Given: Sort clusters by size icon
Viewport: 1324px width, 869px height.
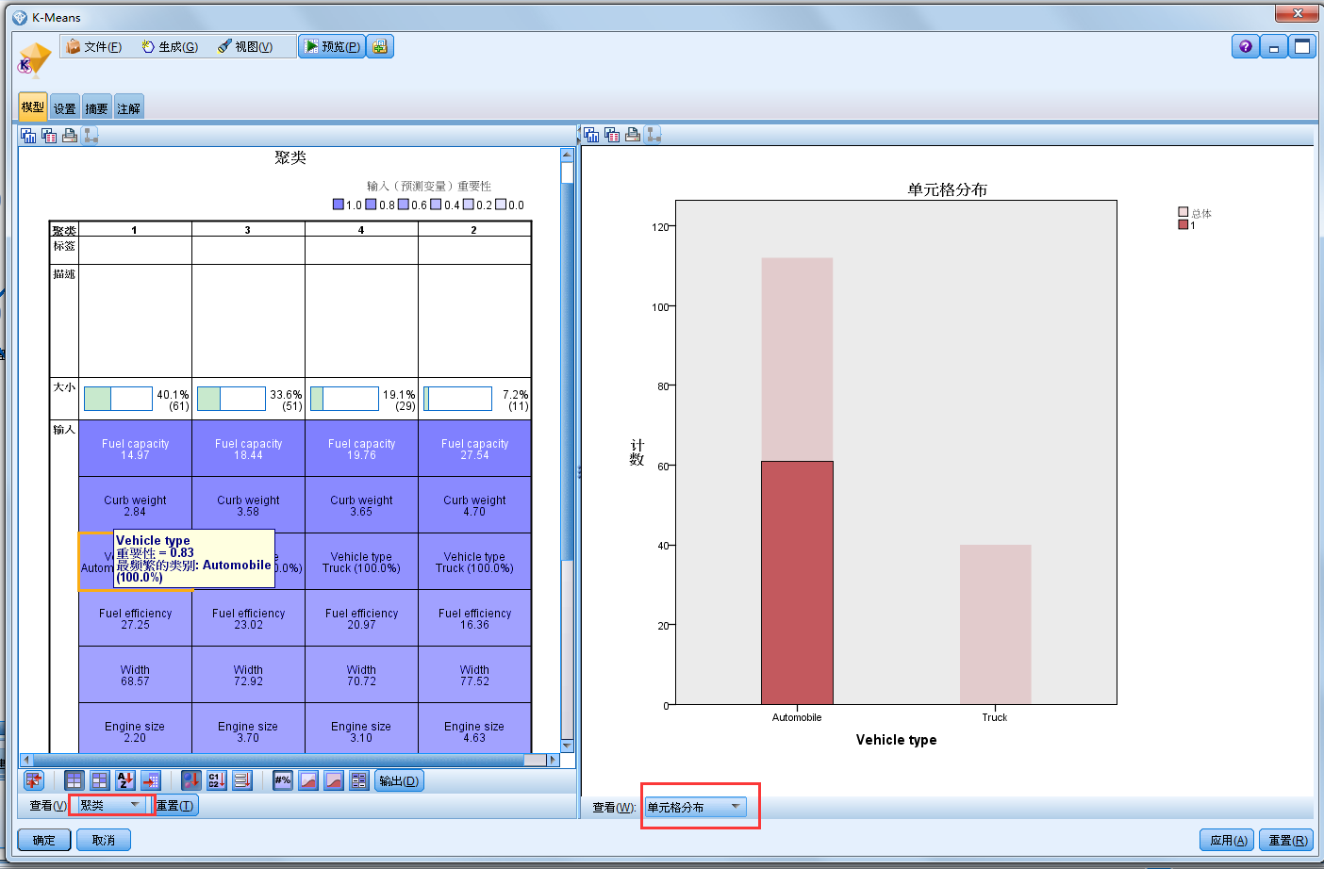Looking at the screenshot, I should (191, 780).
